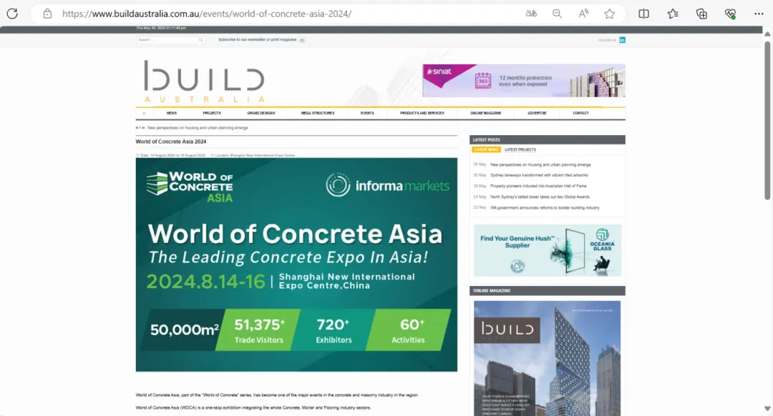Select the LATEST PROJECTS tab
Screen dimensions: 773x416
pos(520,149)
